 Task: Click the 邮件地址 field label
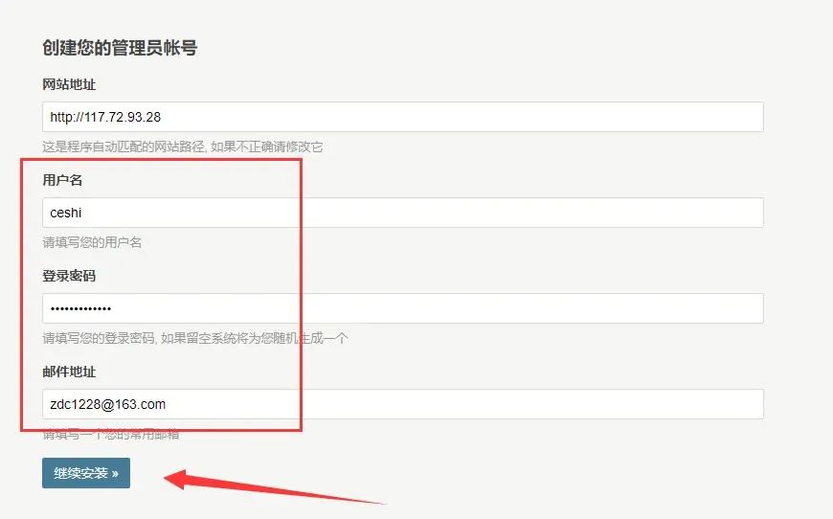click(69, 372)
